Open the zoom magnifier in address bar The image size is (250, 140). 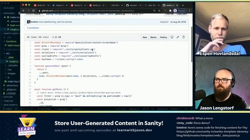point(154,10)
